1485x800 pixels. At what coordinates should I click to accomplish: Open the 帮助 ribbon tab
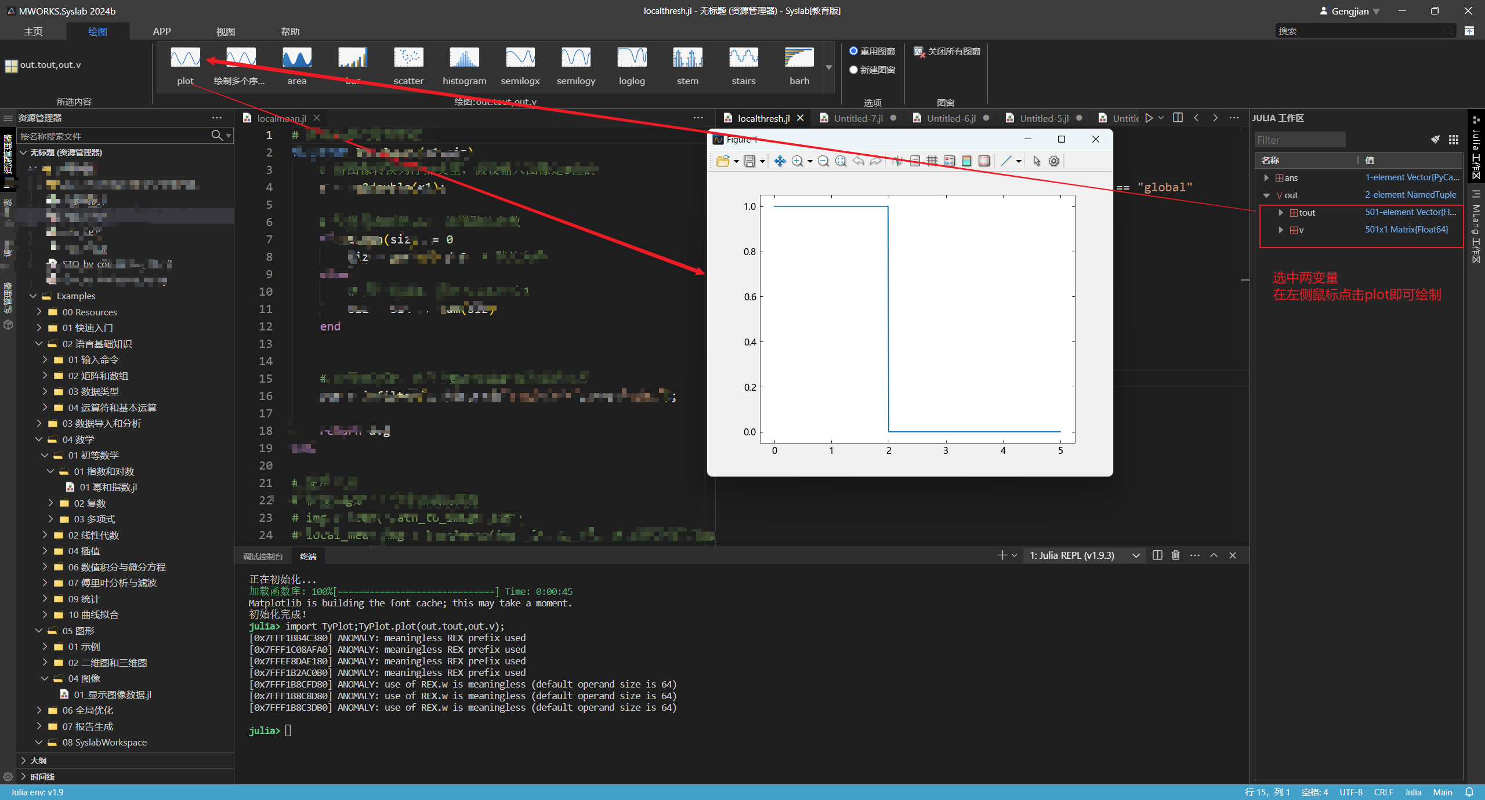click(290, 31)
